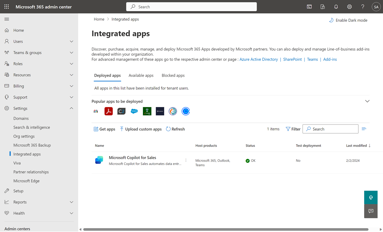Image resolution: width=383 pixels, height=232 pixels.
Task: Open the Adobe Acrobat app icon
Action: [109, 111]
